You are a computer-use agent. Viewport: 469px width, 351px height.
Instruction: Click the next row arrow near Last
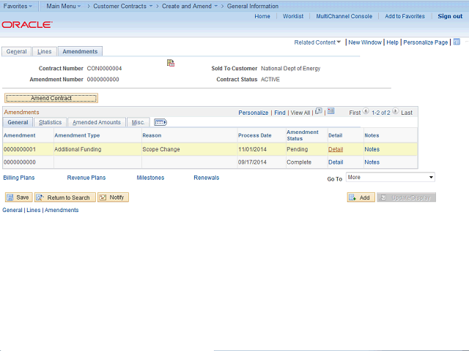395,111
